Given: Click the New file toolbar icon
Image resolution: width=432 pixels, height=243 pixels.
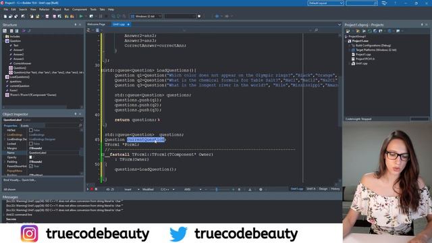Looking at the screenshot, I should [x=5, y=16].
